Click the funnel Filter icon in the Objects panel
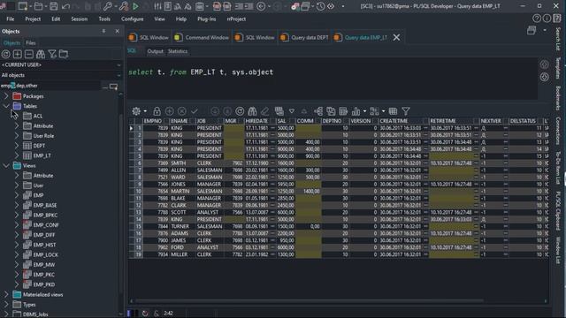The image size is (566, 318). pyautogui.click(x=52, y=54)
